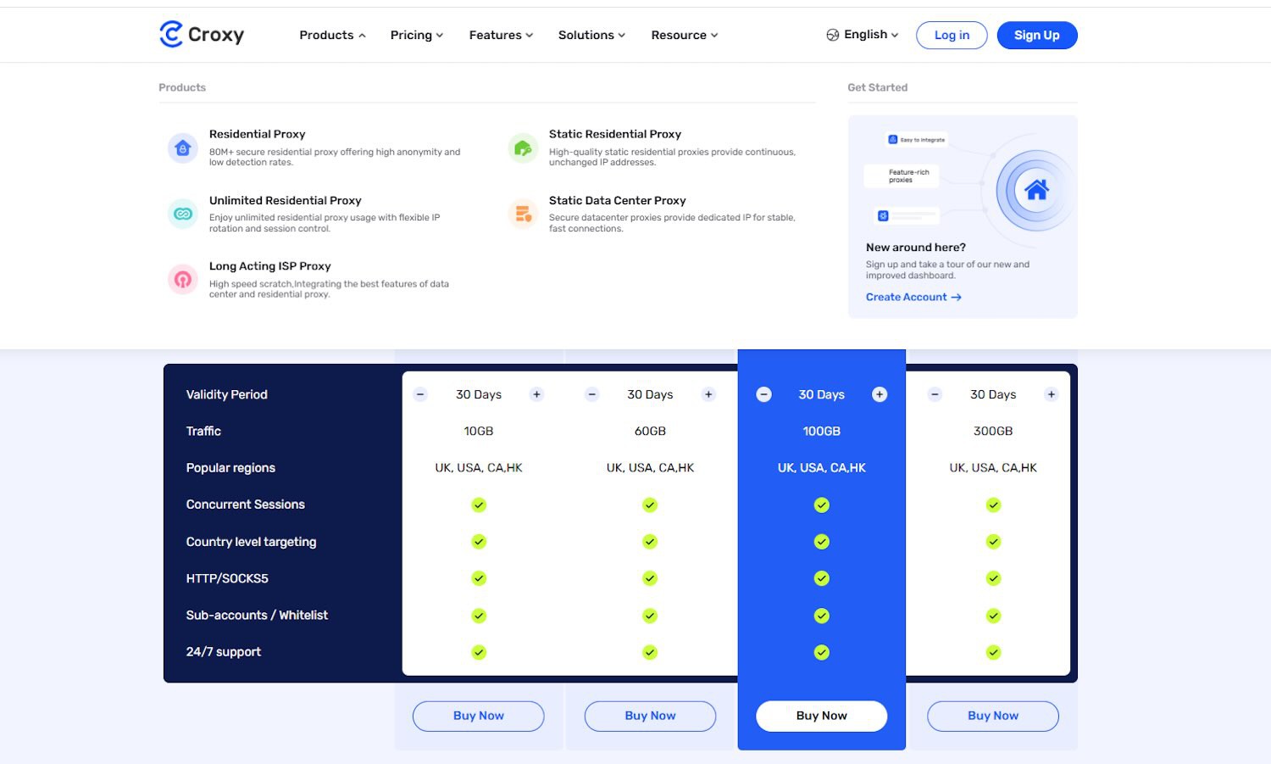Click the 10GB HTTP/SOCKS5 checkmark
This screenshot has width=1271, height=764.
(479, 578)
